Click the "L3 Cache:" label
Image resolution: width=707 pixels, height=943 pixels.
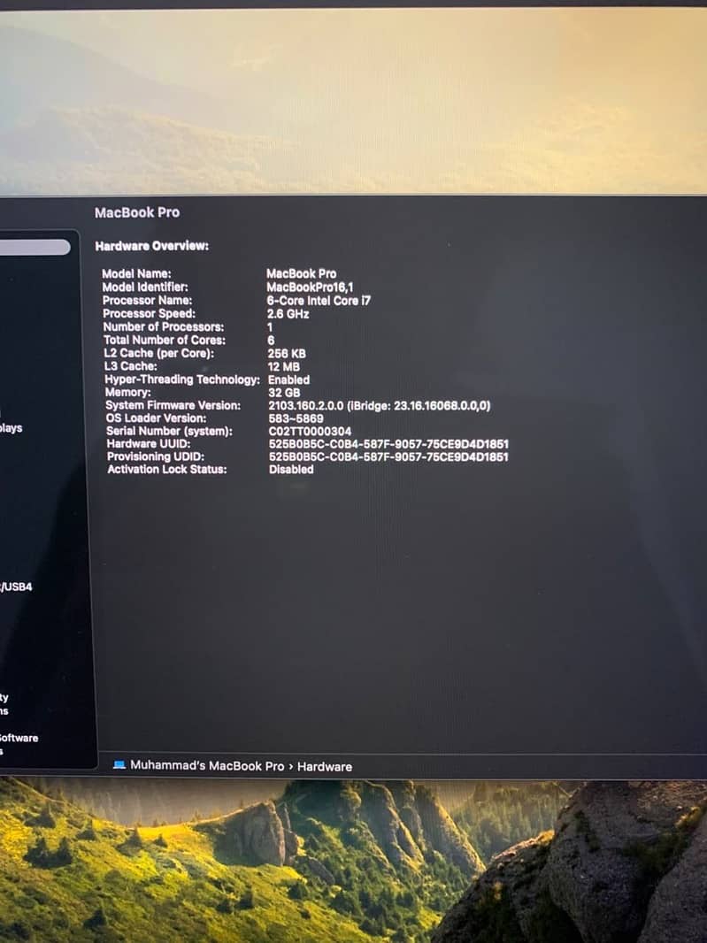[131, 366]
